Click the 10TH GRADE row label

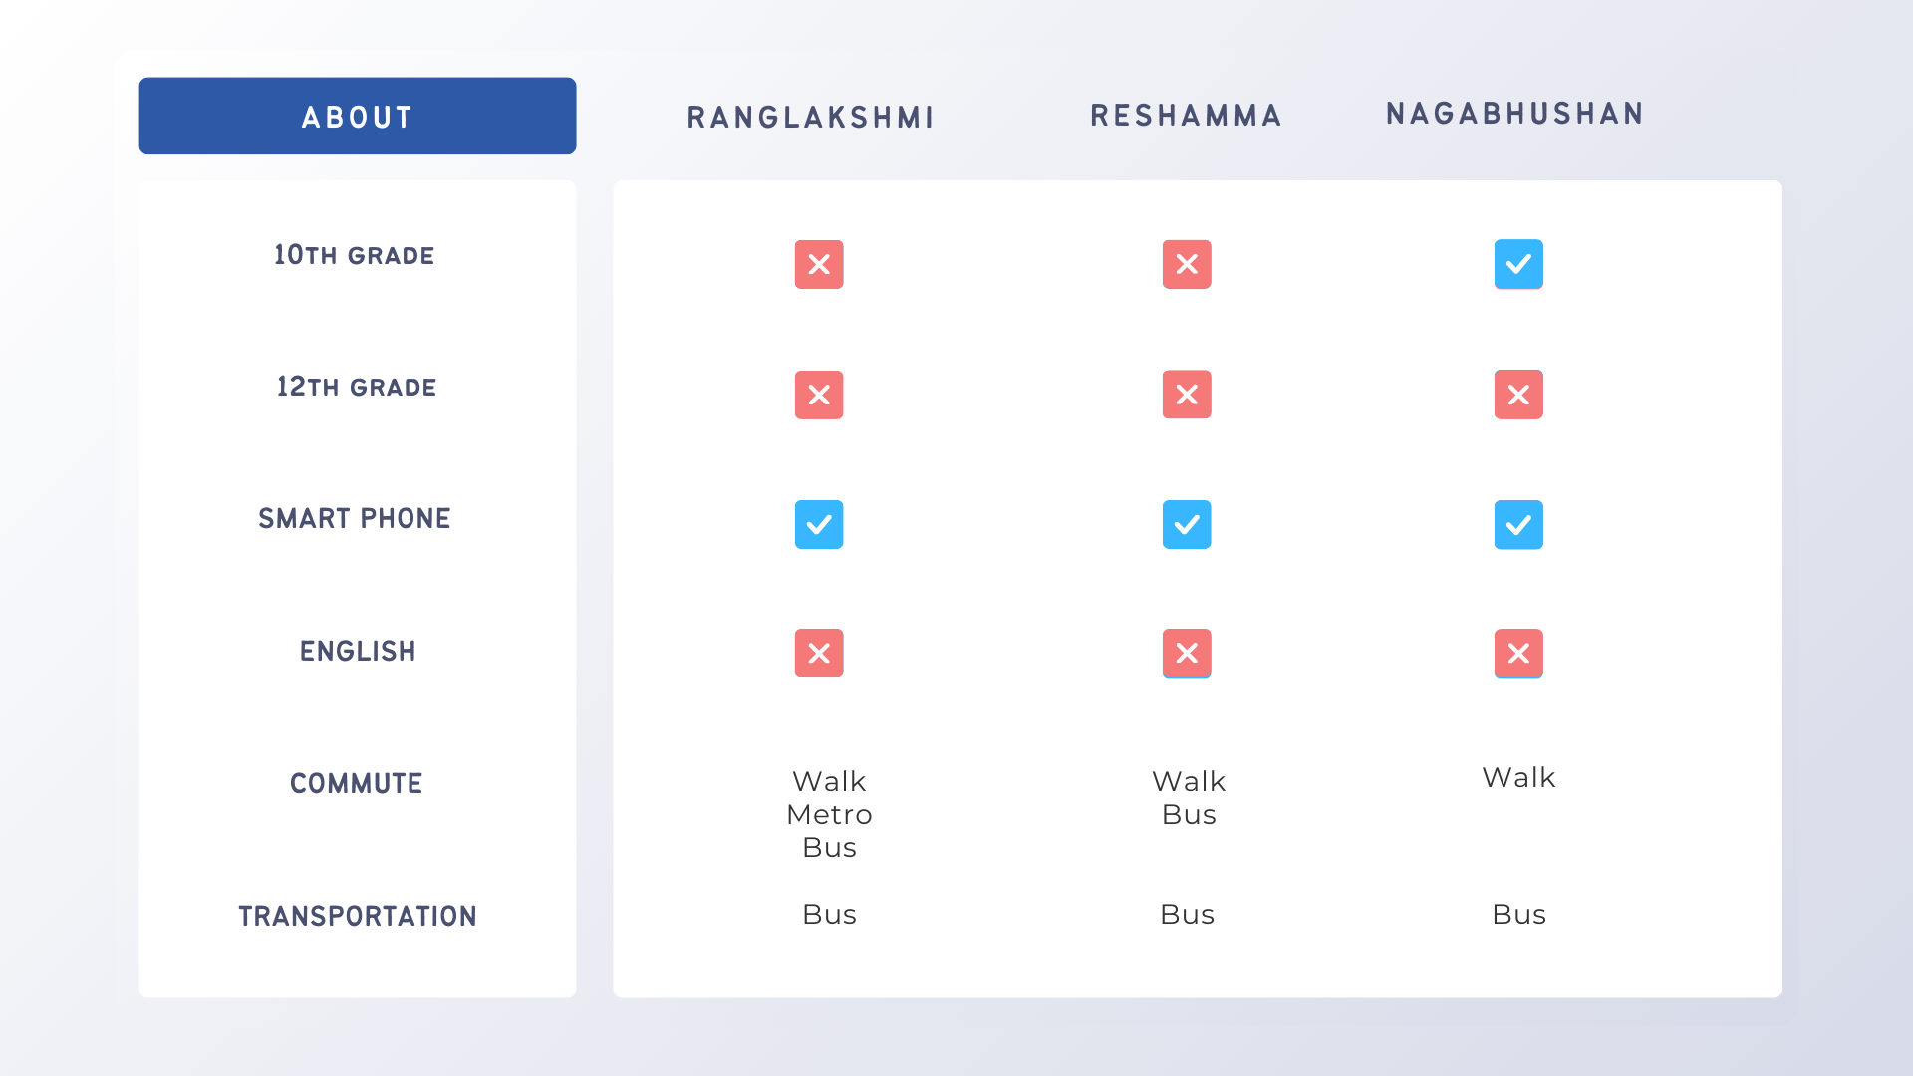tap(355, 256)
